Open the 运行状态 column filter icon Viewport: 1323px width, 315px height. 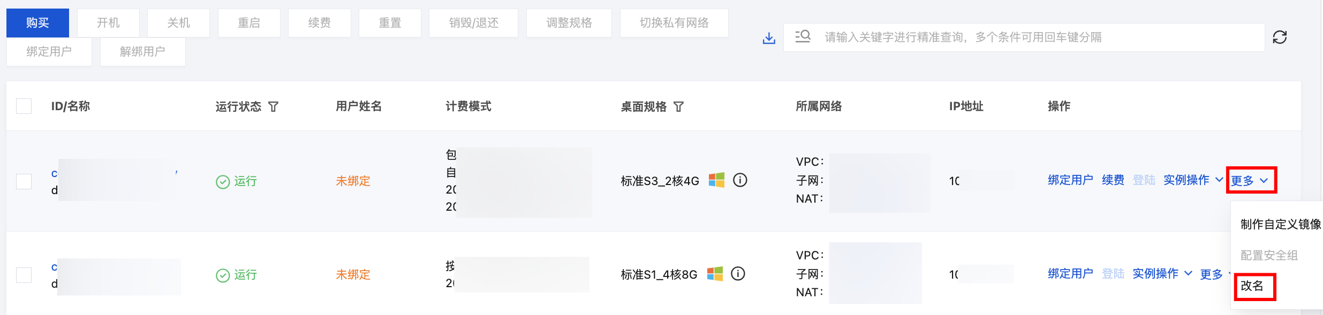[x=273, y=107]
